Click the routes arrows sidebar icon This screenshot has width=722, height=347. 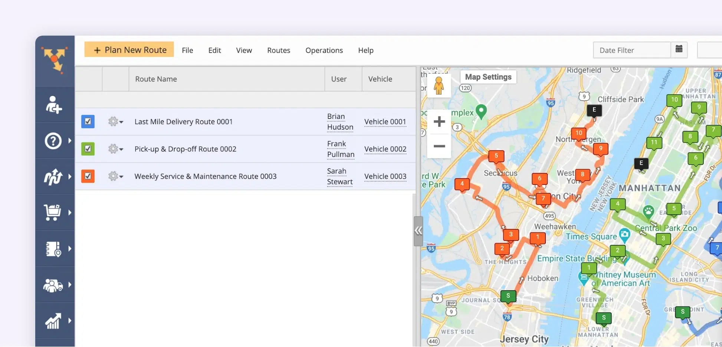(x=53, y=177)
